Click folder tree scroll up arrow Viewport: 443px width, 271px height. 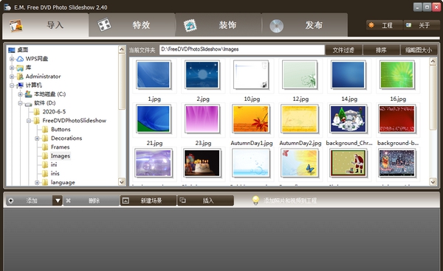click(122, 49)
